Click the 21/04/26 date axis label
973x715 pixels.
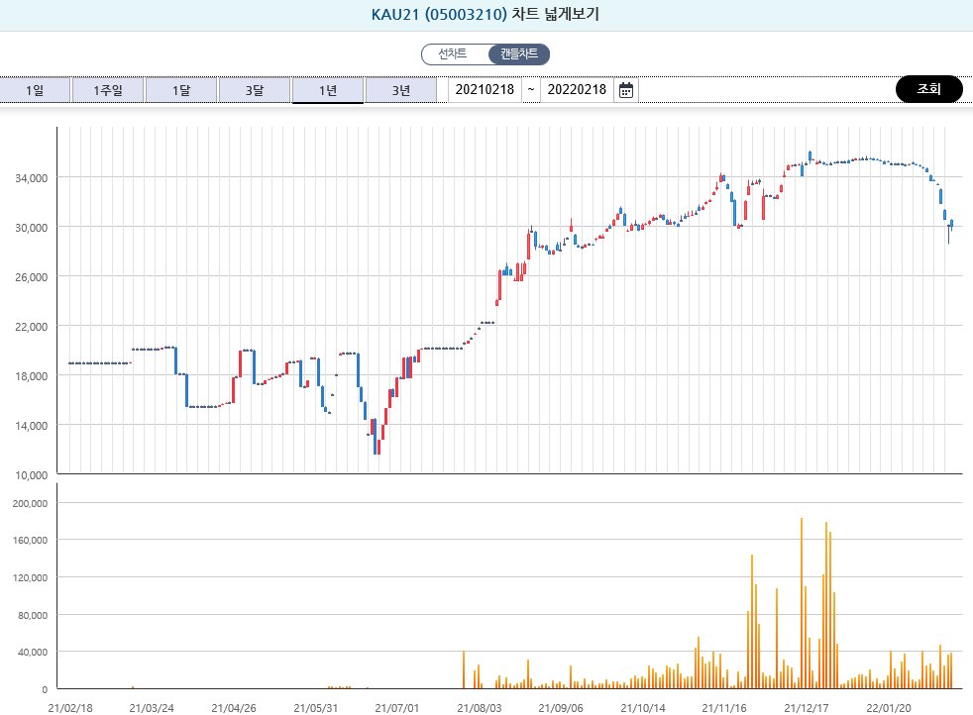233,708
